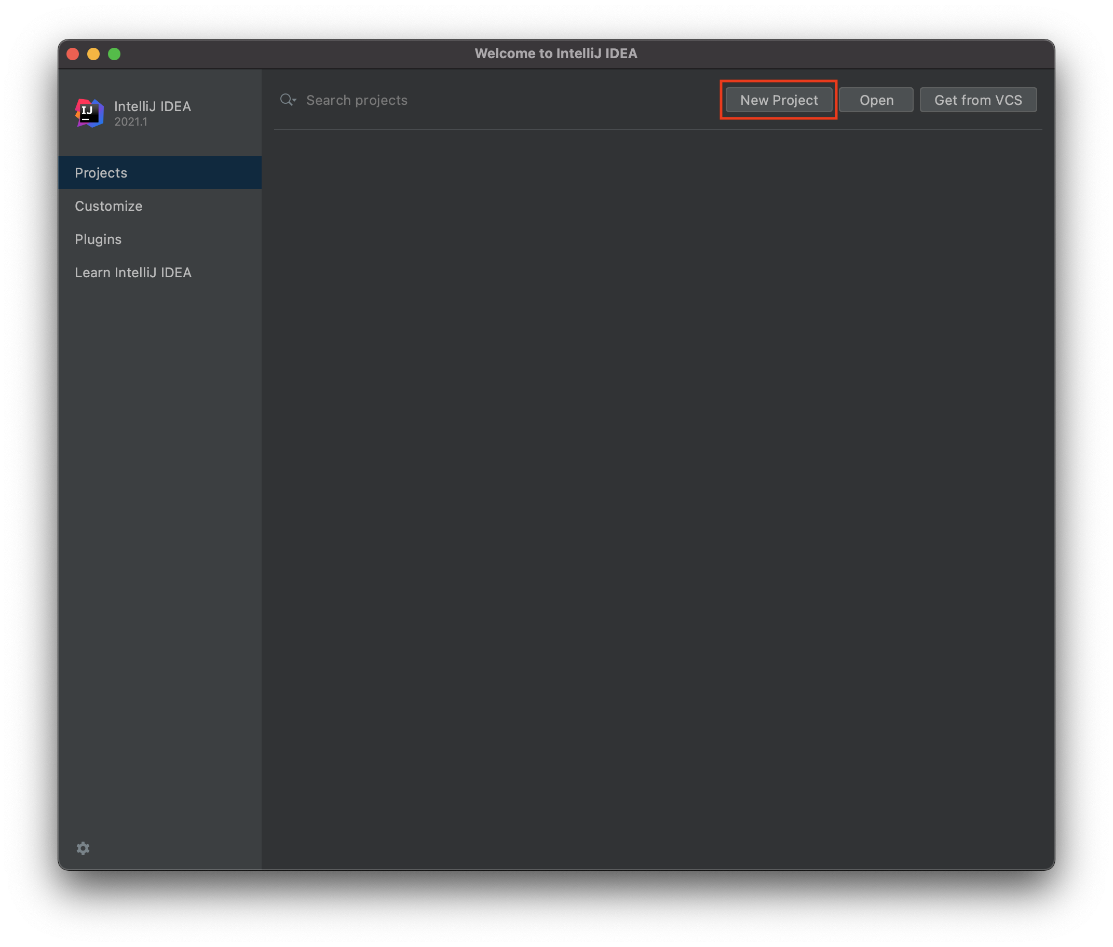Click the New Project button
Screen dimensions: 1113x947
(779, 100)
